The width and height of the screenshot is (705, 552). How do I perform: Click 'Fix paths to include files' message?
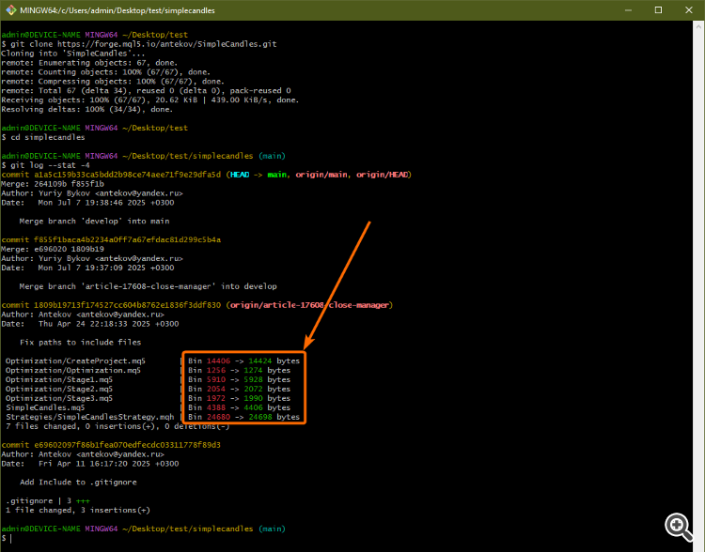pos(81,343)
